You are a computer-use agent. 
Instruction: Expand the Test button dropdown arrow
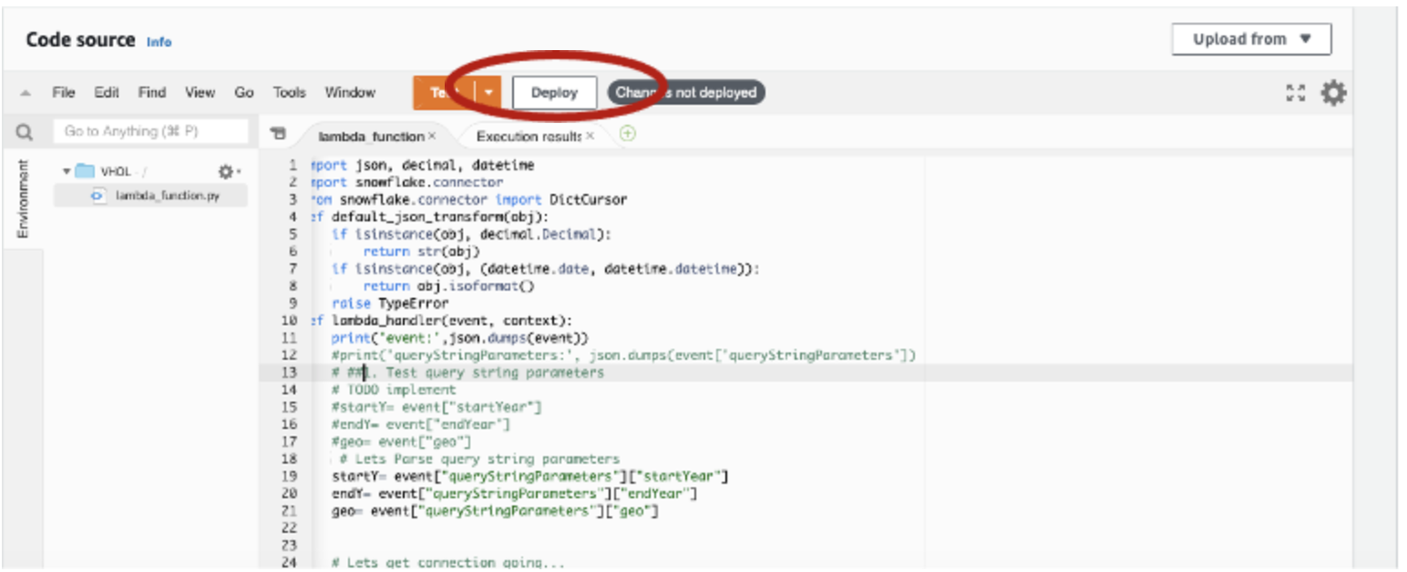(x=489, y=93)
